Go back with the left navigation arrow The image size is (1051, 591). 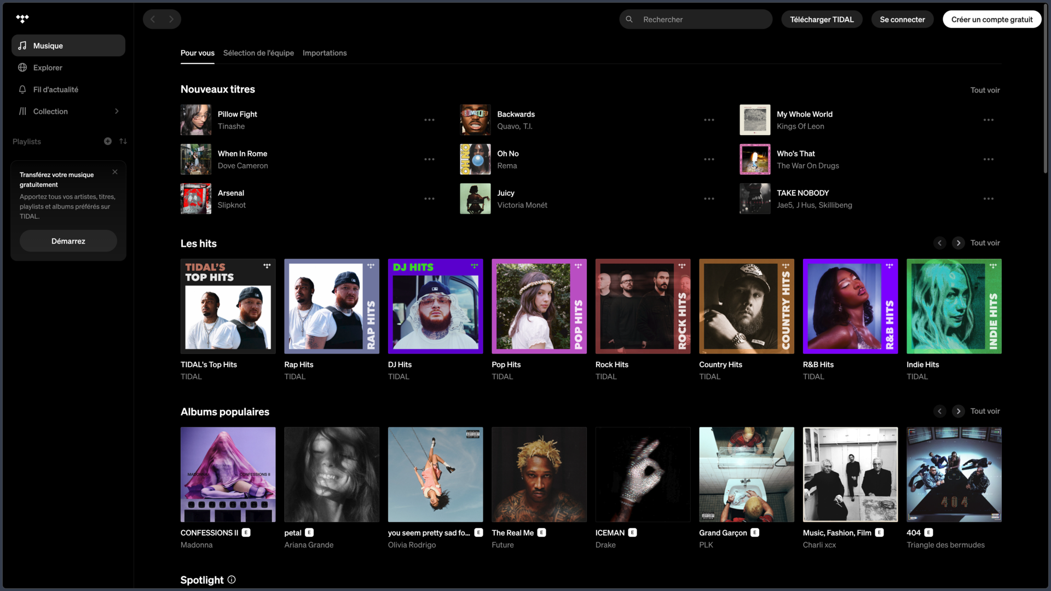pyautogui.click(x=153, y=19)
